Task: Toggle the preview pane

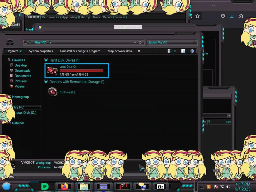Action: [x=183, y=51]
